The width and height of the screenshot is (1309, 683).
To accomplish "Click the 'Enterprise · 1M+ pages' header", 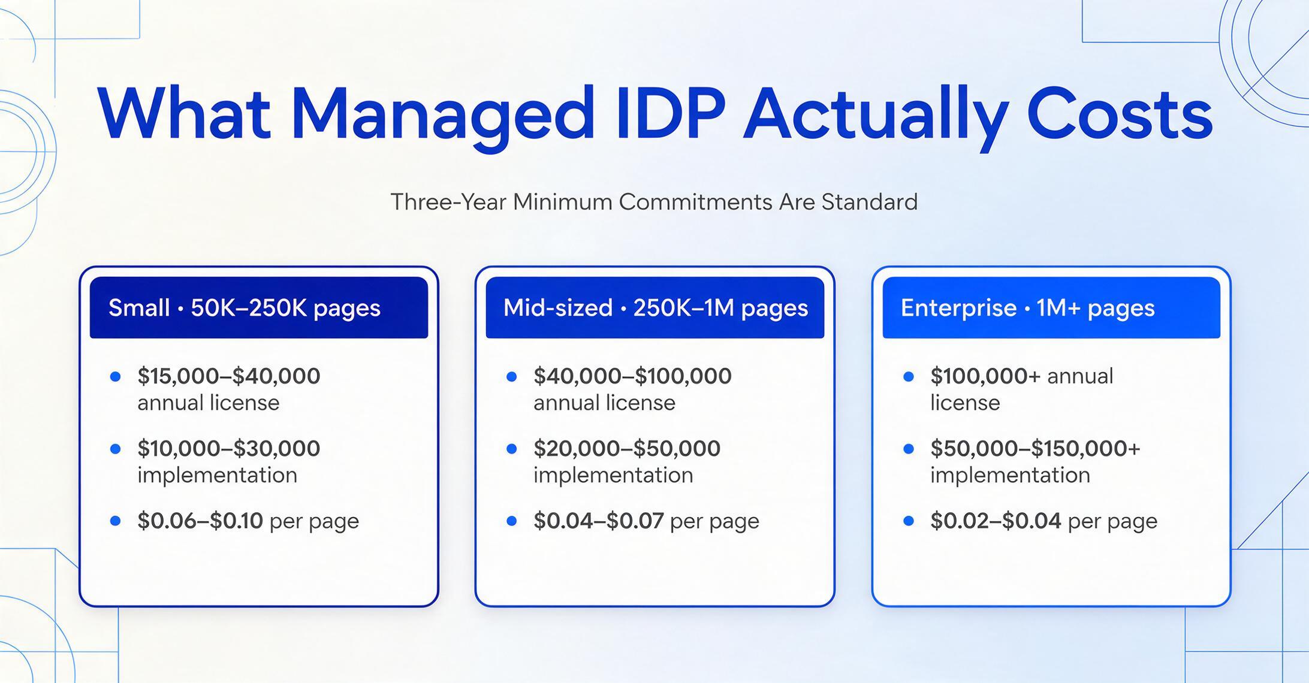I will coord(1051,308).
